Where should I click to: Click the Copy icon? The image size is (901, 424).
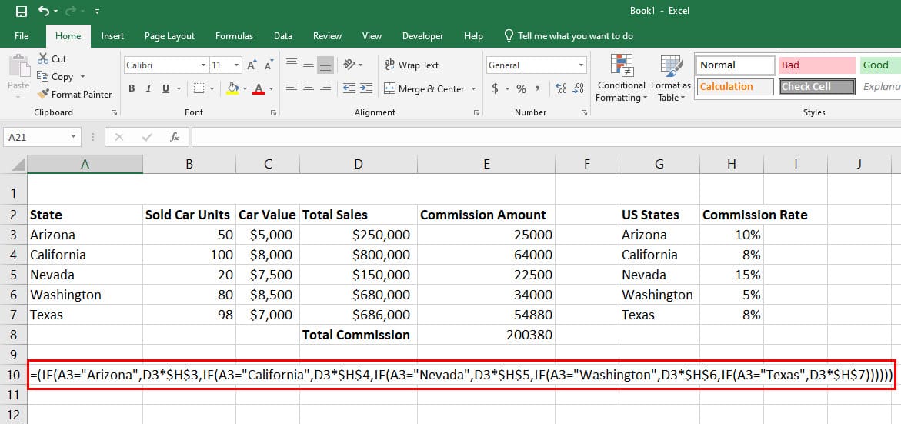(43, 76)
